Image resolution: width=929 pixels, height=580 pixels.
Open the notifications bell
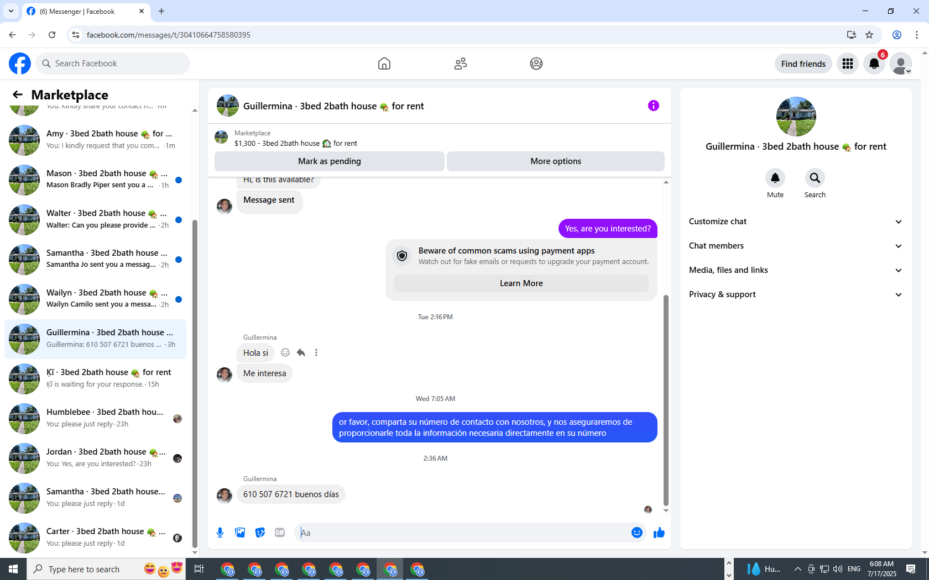coord(874,64)
